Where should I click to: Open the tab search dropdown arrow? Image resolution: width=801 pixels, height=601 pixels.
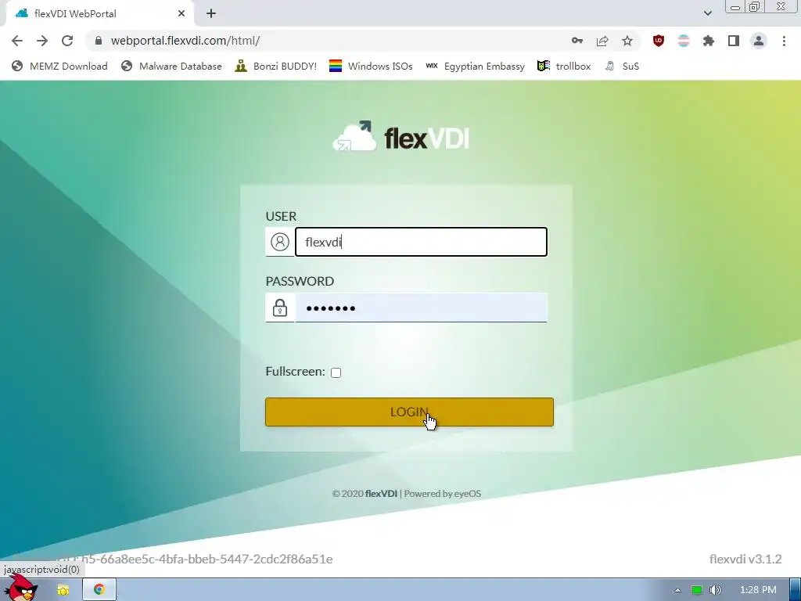coord(708,13)
